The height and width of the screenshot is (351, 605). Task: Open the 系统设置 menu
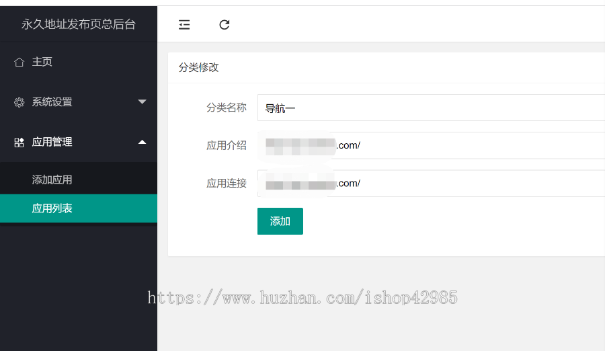coord(79,102)
